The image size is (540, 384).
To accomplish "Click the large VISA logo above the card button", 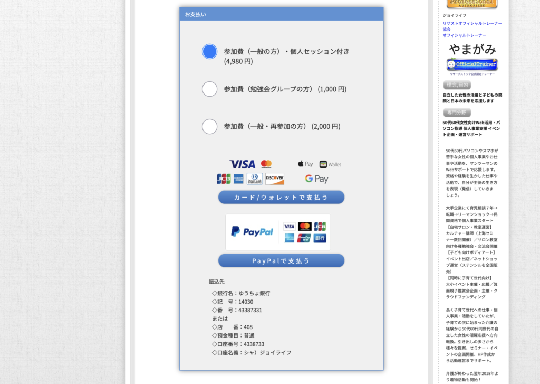I will [243, 164].
